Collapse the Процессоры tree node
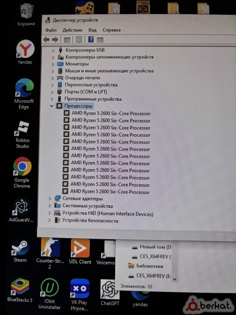 coord(52,106)
